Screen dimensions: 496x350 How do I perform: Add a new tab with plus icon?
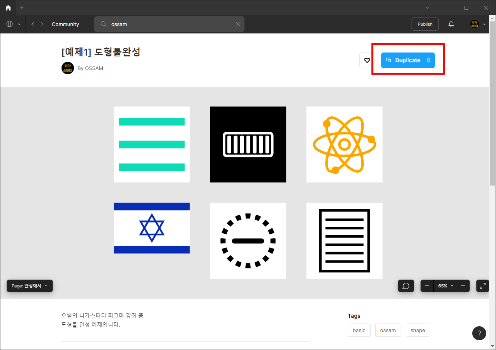pyautogui.click(x=22, y=8)
